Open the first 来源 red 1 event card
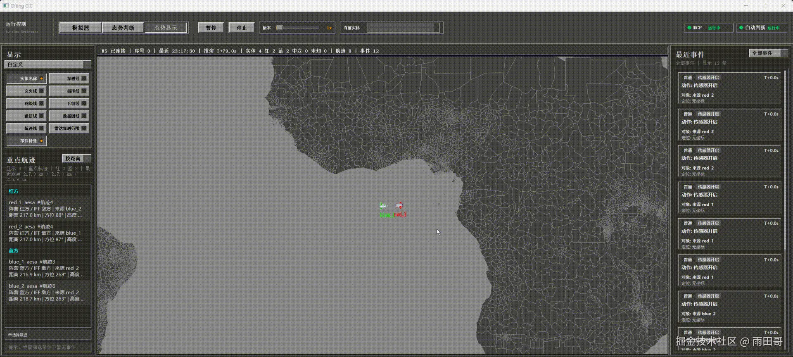This screenshot has height=357, width=793. point(729,198)
